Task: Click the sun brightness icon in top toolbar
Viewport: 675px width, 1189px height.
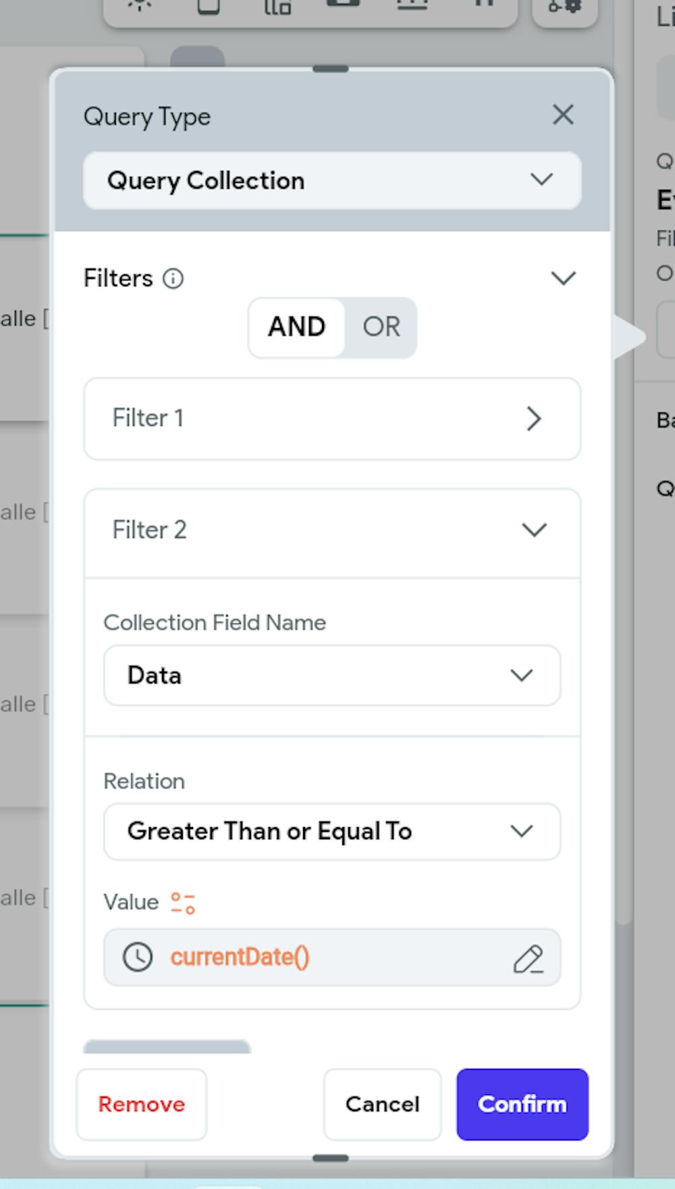Action: 140,5
